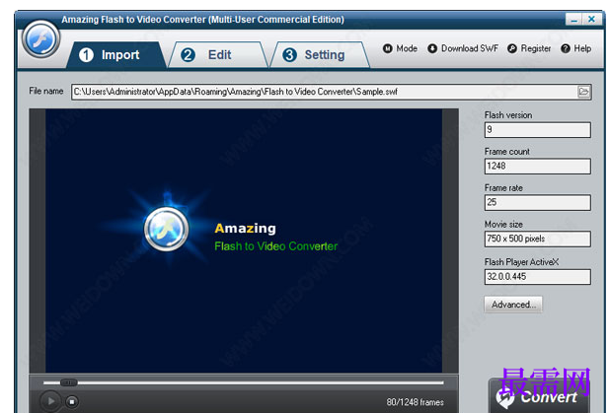609x413 pixels.
Task: Browse for SWF file with folder icon
Action: pos(583,92)
